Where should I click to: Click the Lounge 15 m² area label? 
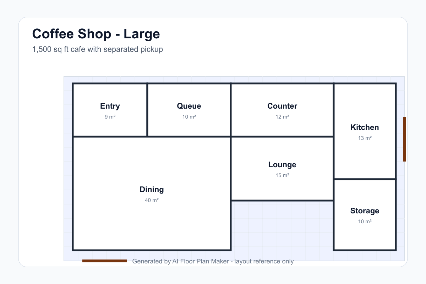[282, 175]
